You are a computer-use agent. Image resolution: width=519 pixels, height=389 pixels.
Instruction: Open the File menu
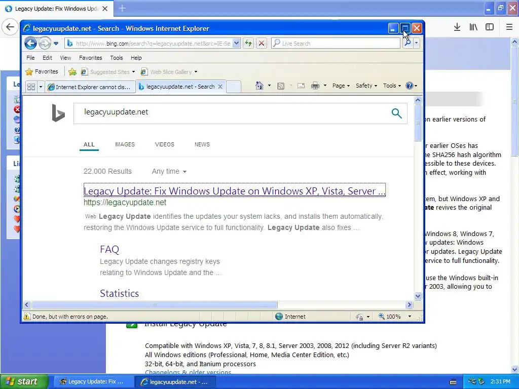[x=30, y=58]
